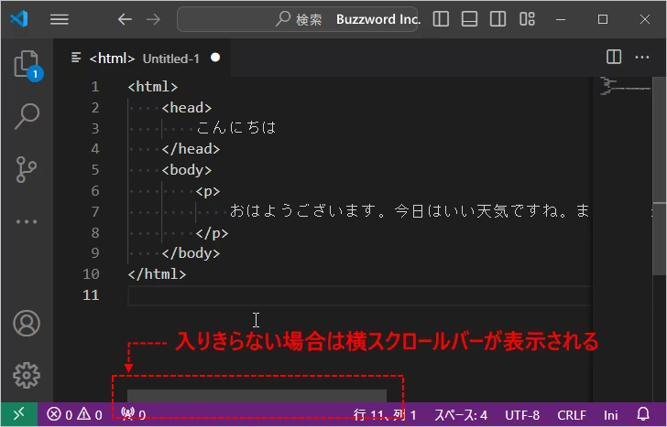
Task: Click the </p> tag on line 8
Action: 213,233
